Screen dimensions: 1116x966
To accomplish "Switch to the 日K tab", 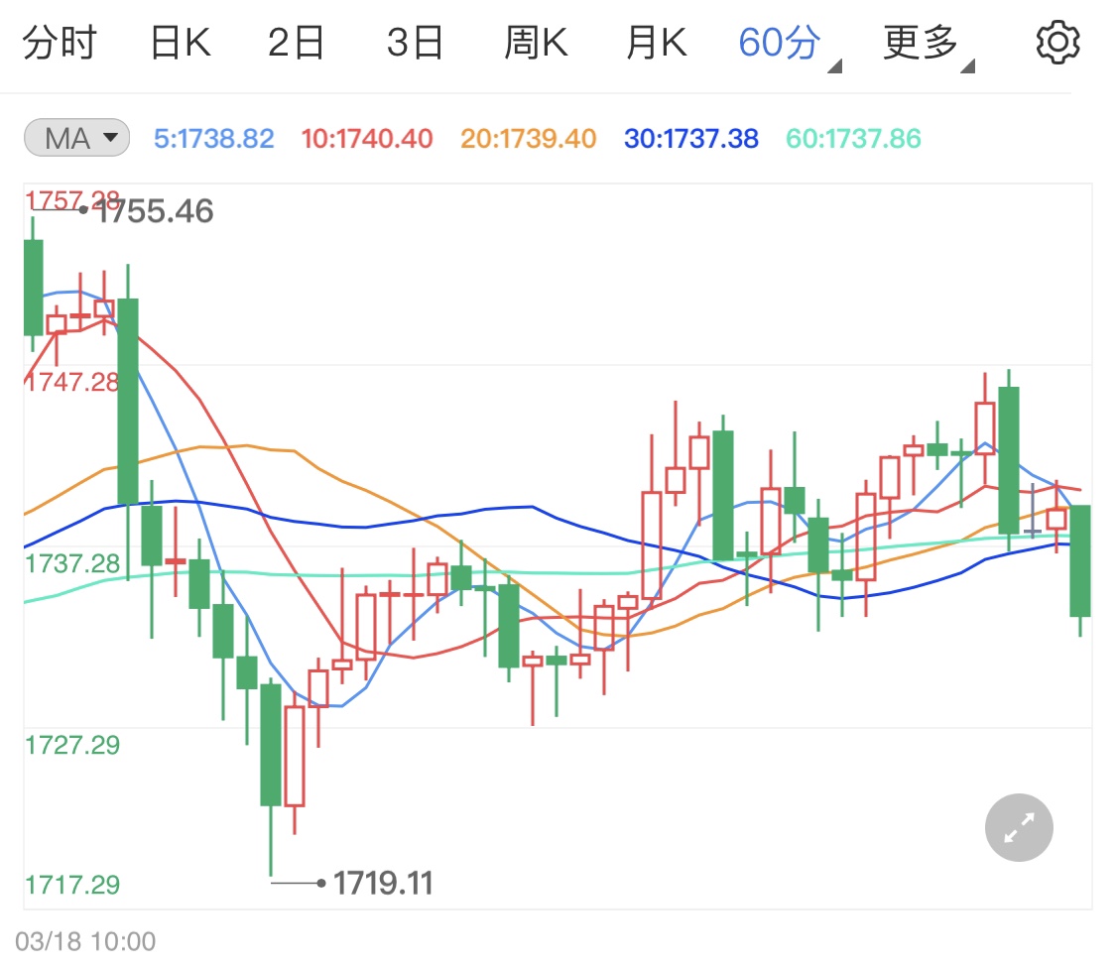I will pos(181,43).
